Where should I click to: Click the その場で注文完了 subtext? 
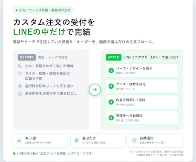(125, 105)
